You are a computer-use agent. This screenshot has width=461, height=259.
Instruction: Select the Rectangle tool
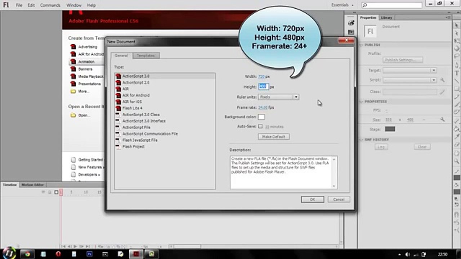457,89
